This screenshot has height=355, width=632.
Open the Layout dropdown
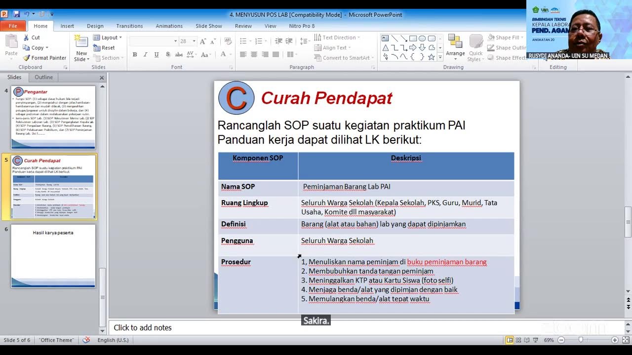click(108, 37)
